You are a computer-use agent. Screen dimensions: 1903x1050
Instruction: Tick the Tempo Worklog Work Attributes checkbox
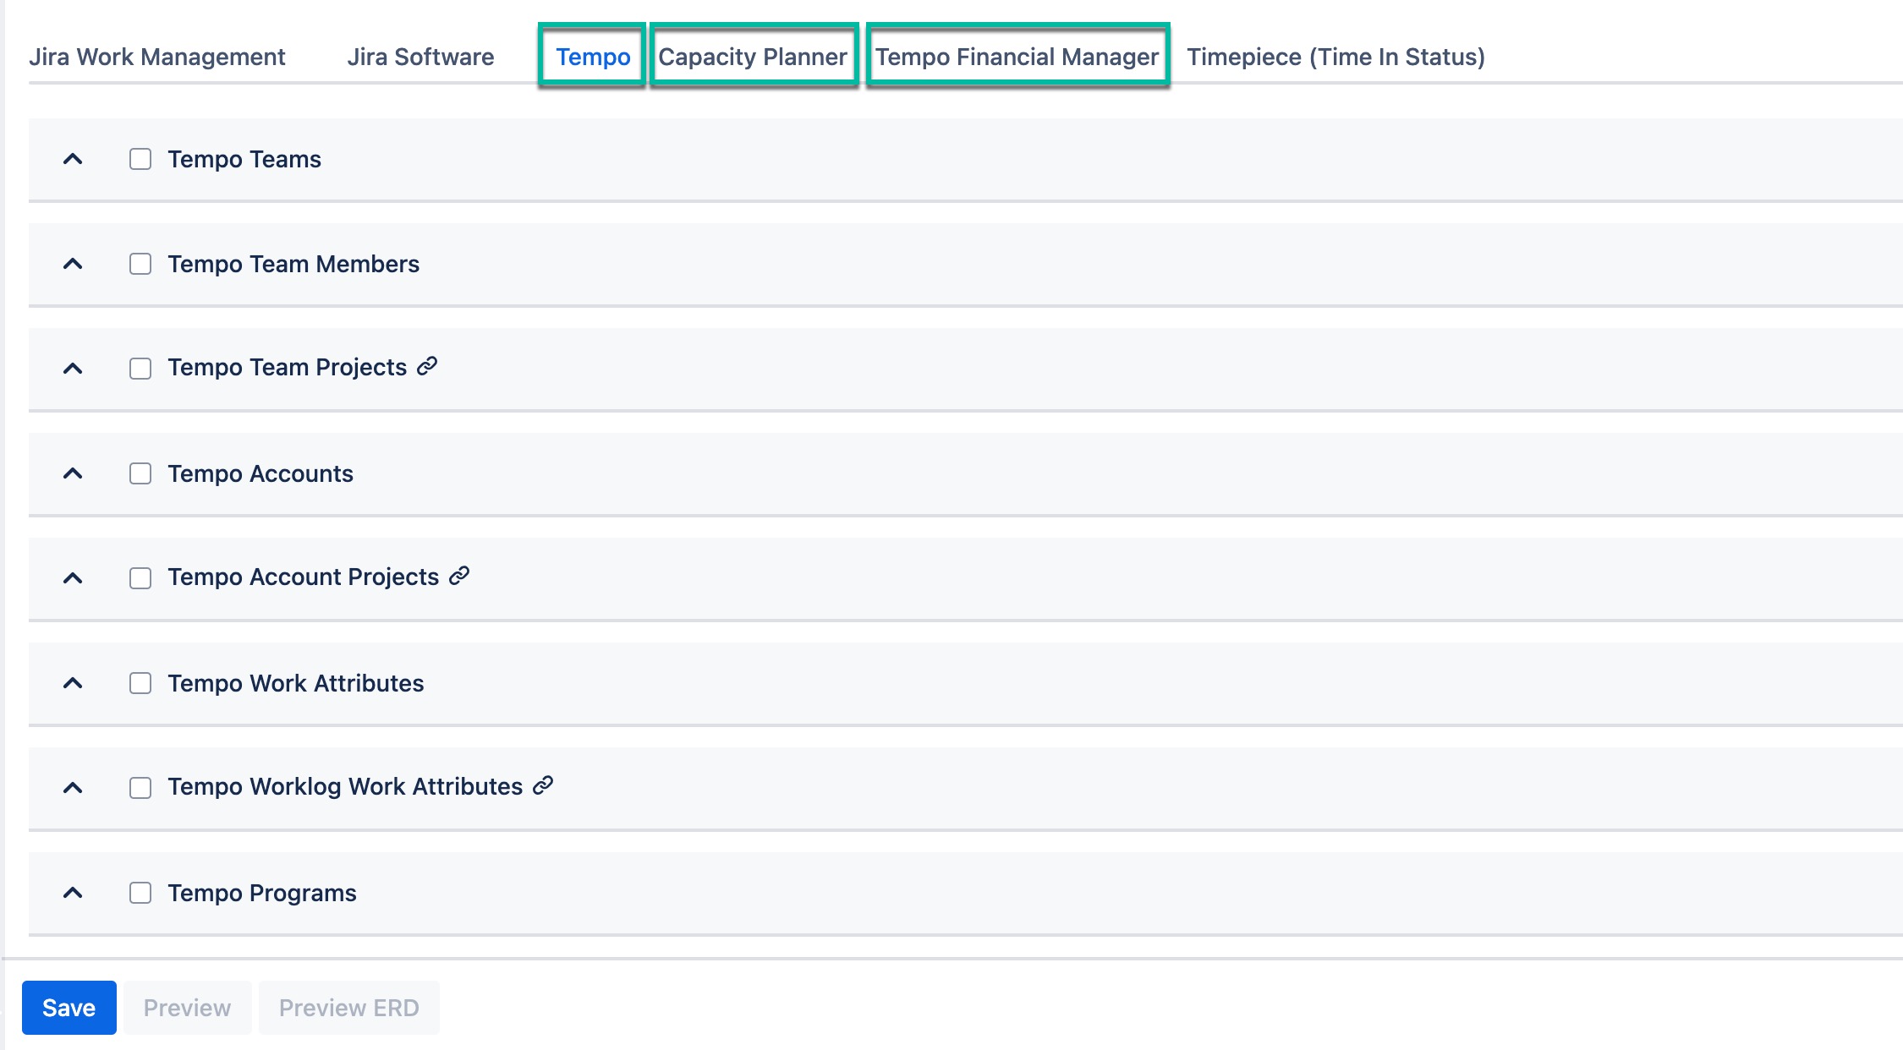pos(140,788)
